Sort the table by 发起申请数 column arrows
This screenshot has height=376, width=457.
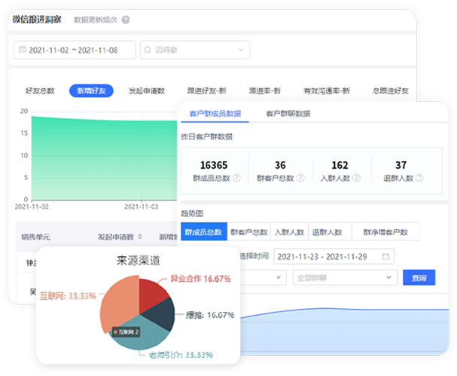click(140, 237)
